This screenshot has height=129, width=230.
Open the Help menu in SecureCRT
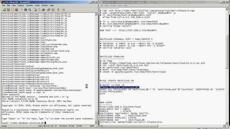tap(52, 5)
